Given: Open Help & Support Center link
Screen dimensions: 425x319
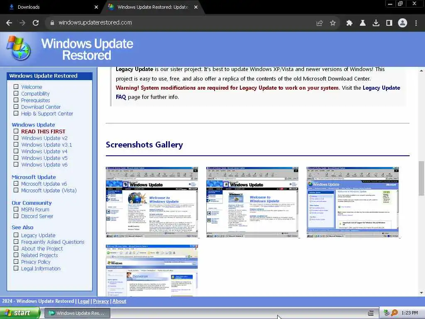Looking at the screenshot, I should (x=47, y=114).
